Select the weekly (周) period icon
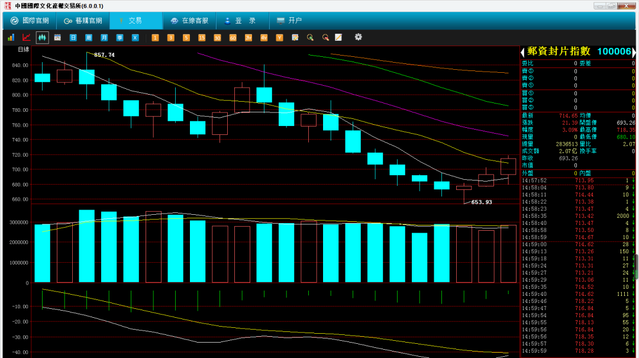Image resolution: width=639 pixels, height=358 pixels. (x=88, y=37)
